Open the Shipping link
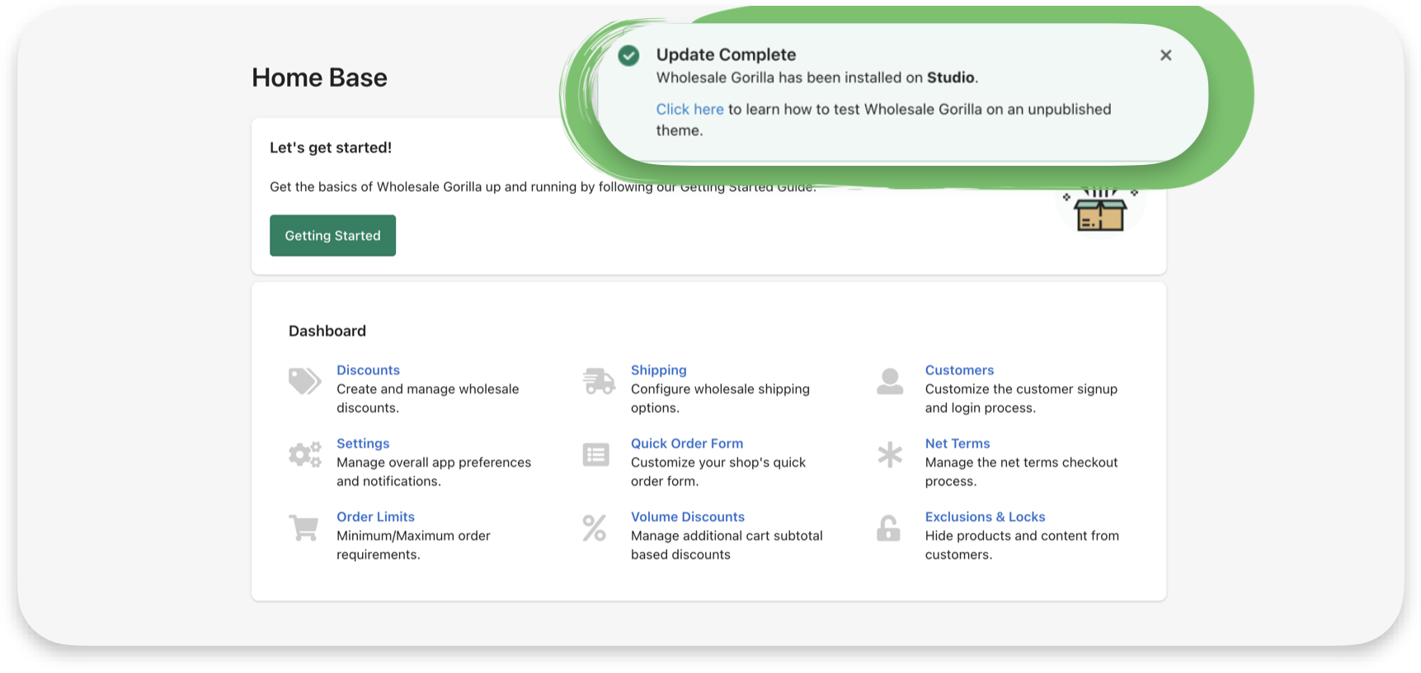 658,370
